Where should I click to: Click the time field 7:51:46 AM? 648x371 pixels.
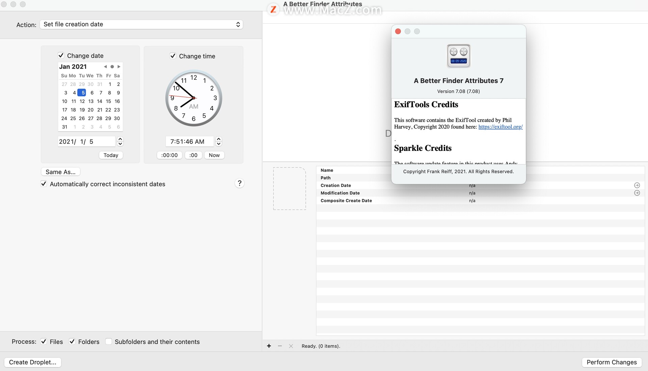[190, 141]
